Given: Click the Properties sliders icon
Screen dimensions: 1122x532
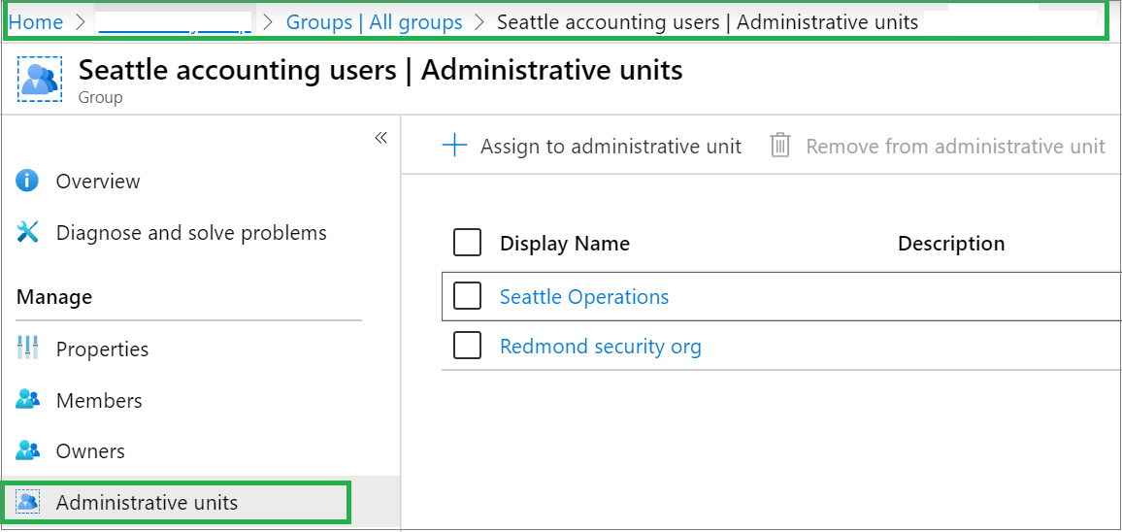Looking at the screenshot, I should [x=28, y=349].
